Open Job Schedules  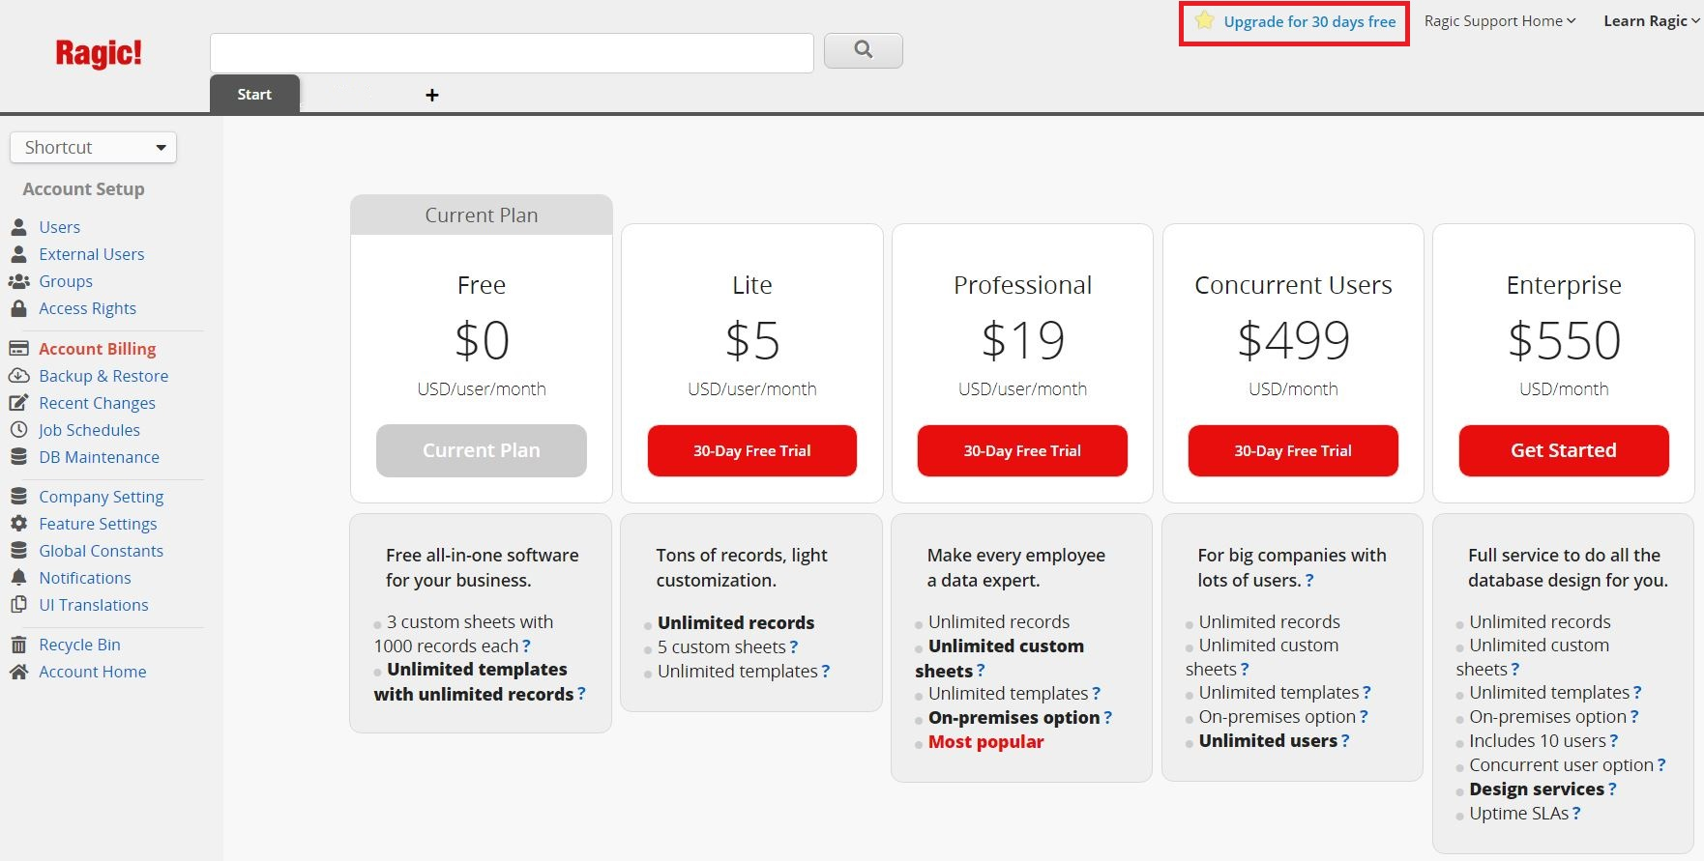click(x=90, y=430)
